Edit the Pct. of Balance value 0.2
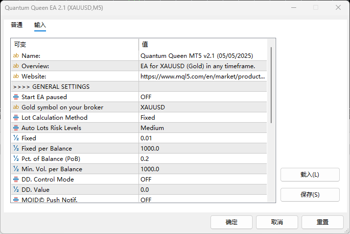Image resolution: width=350 pixels, height=234 pixels. click(x=203, y=158)
